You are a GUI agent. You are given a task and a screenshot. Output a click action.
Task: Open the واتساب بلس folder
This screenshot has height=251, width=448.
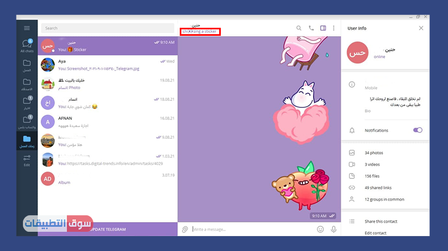[27, 122]
